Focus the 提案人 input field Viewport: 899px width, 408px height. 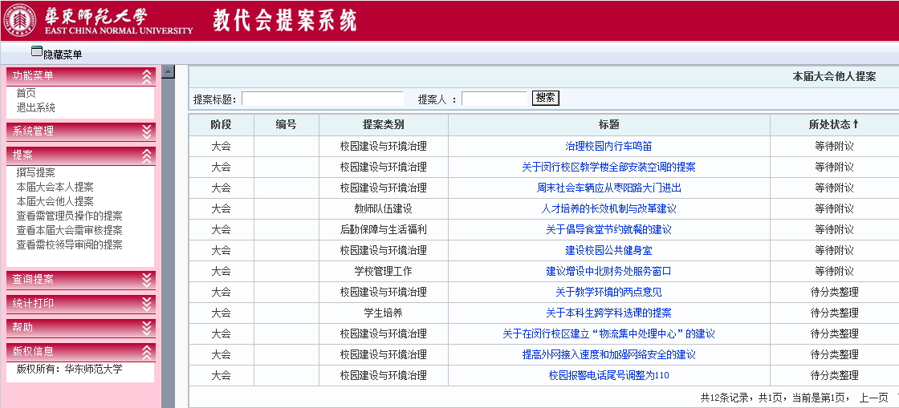click(x=494, y=99)
